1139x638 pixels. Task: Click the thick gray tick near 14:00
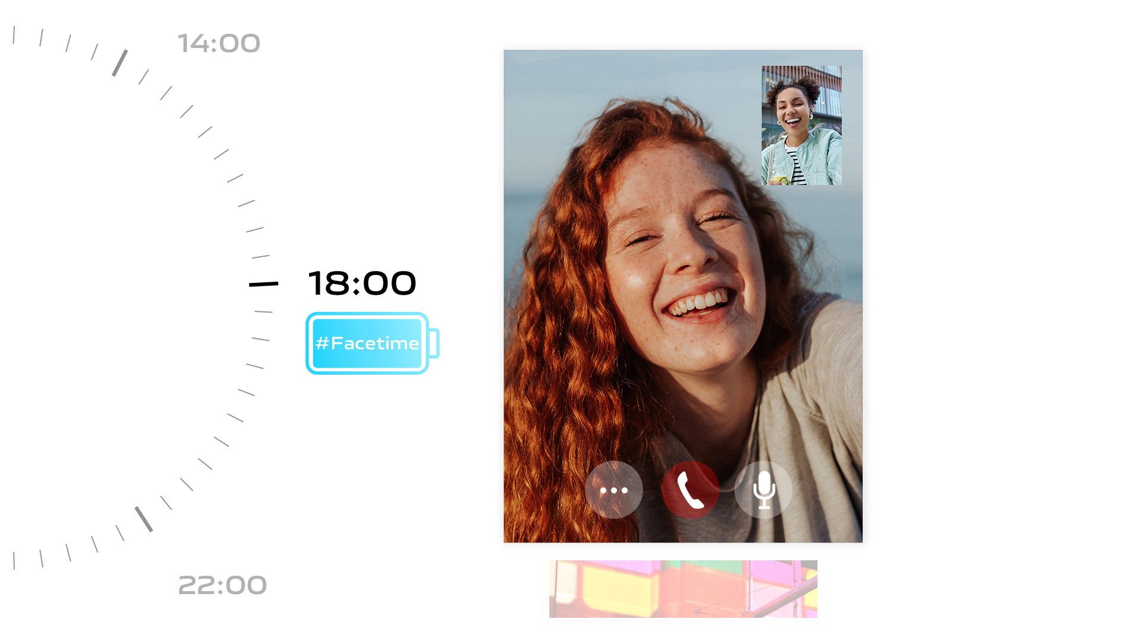120,63
